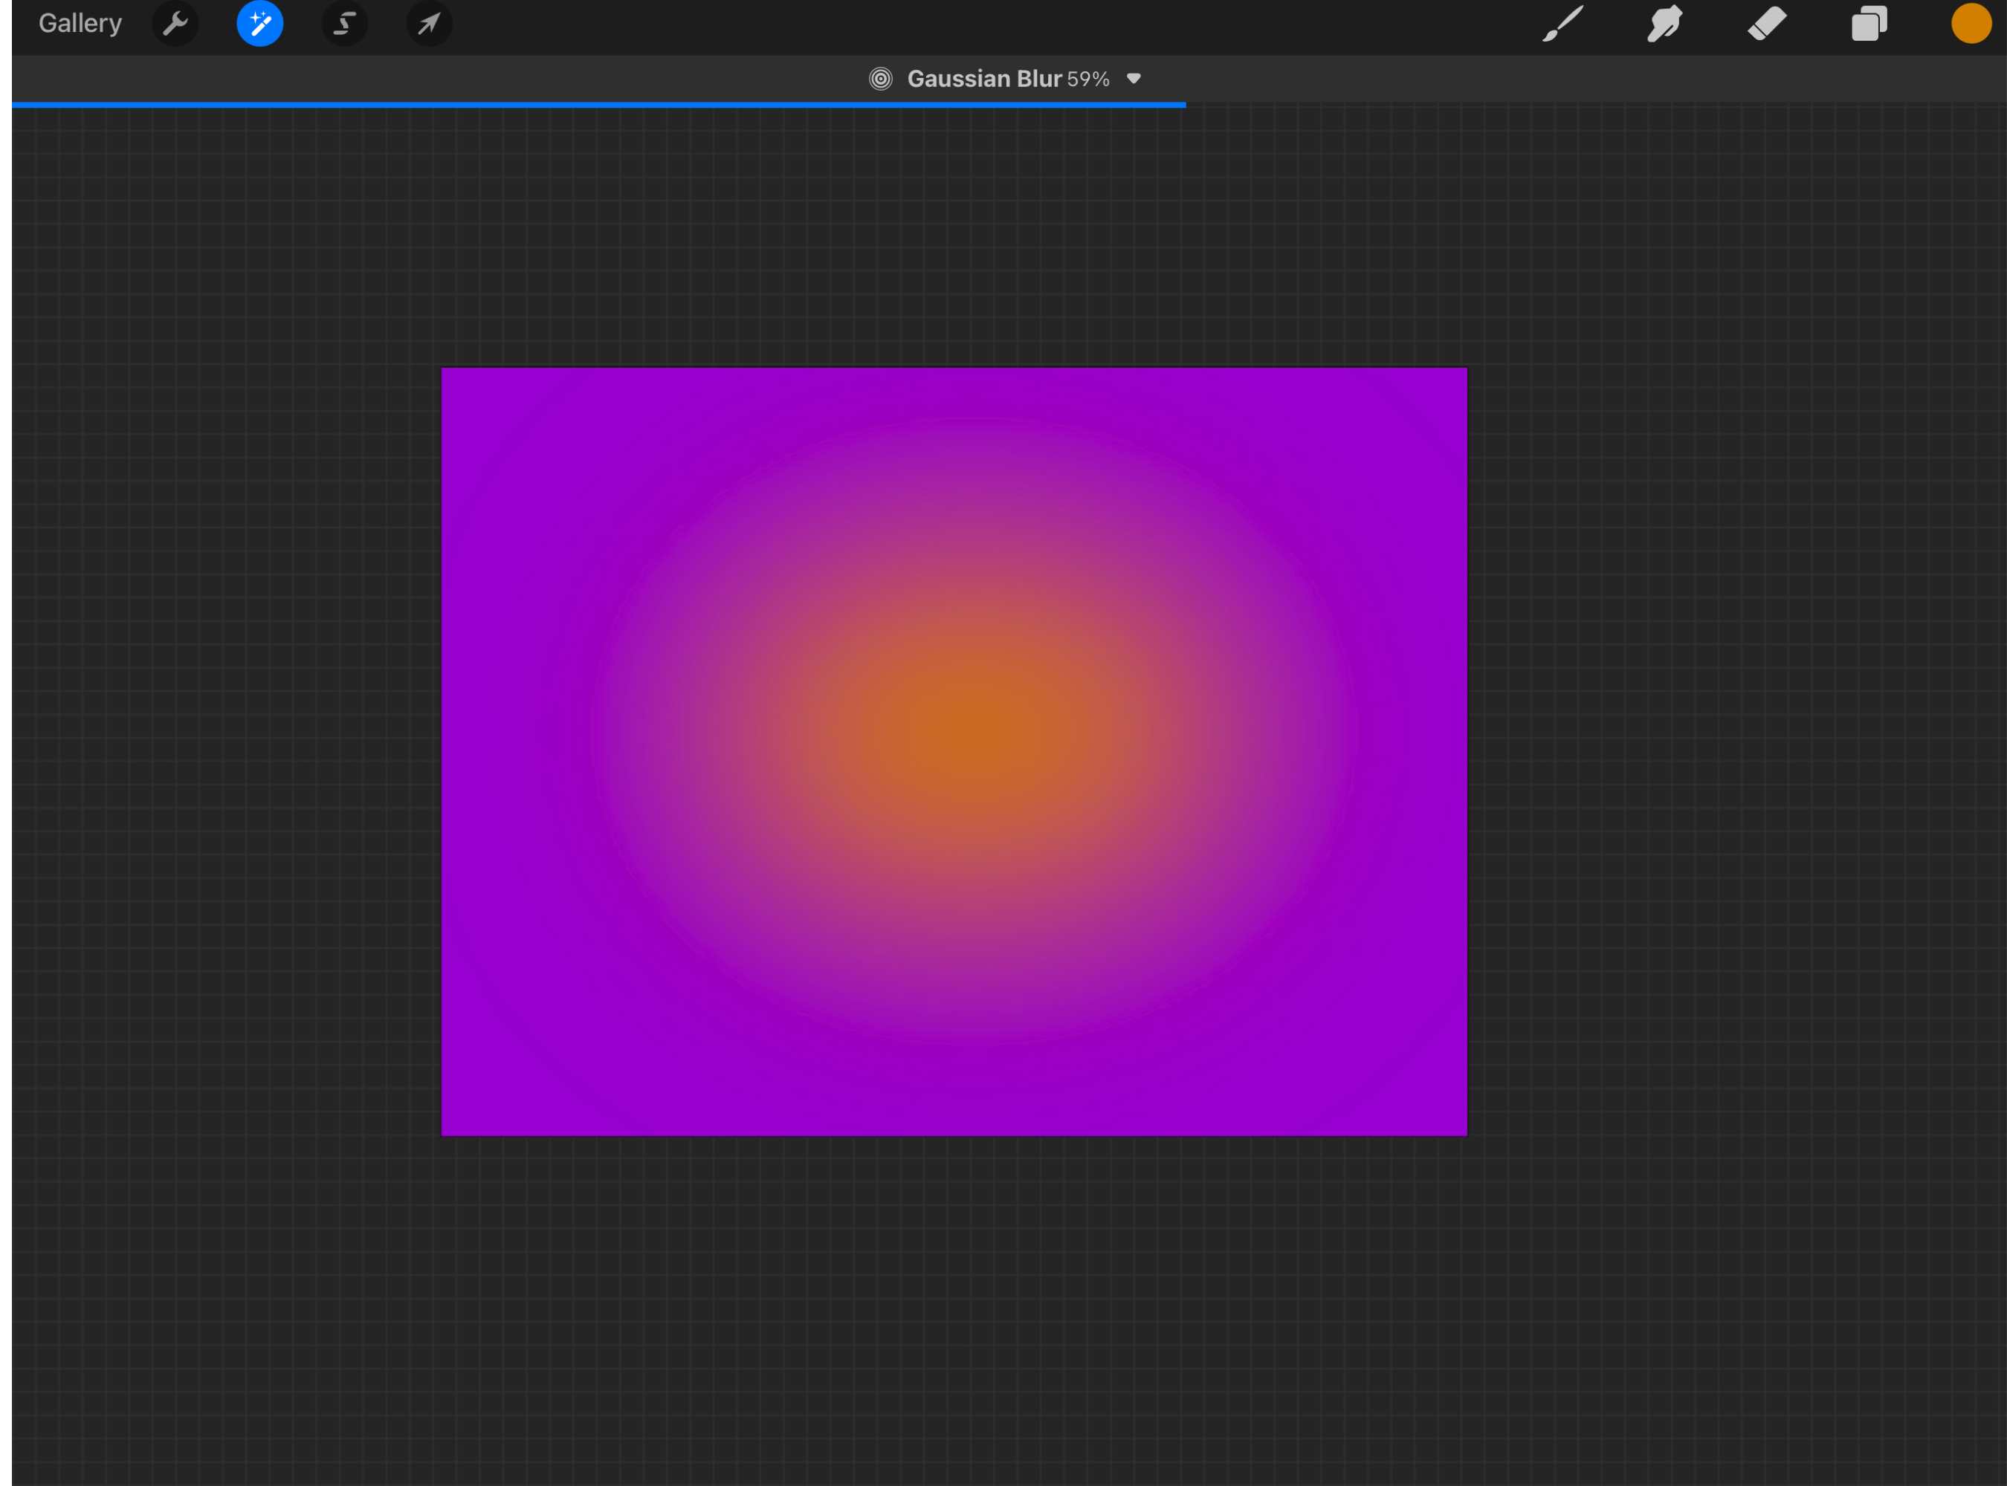Tap Gallery to exit the canvas
Viewport: 2007px width, 1486px height.
pos(80,23)
